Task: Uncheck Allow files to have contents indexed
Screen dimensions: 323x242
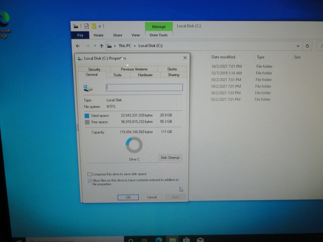Action: coord(90,180)
